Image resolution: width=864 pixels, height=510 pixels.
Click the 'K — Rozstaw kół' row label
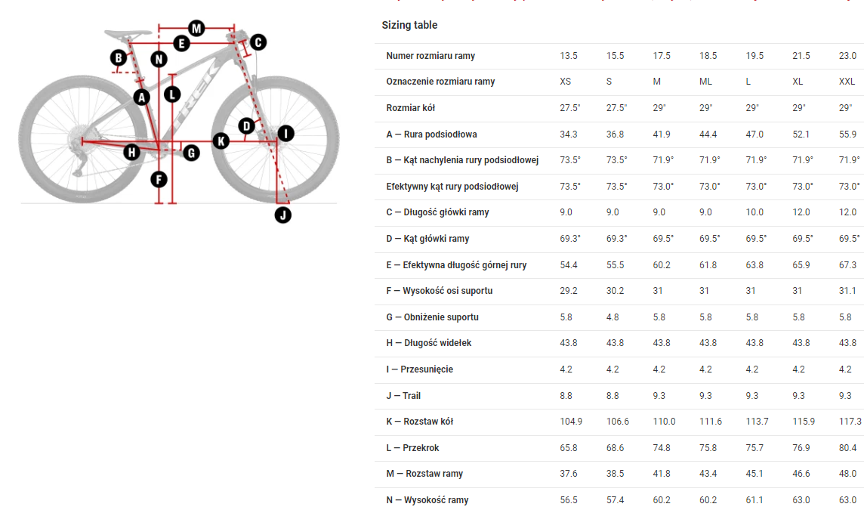pos(419,422)
